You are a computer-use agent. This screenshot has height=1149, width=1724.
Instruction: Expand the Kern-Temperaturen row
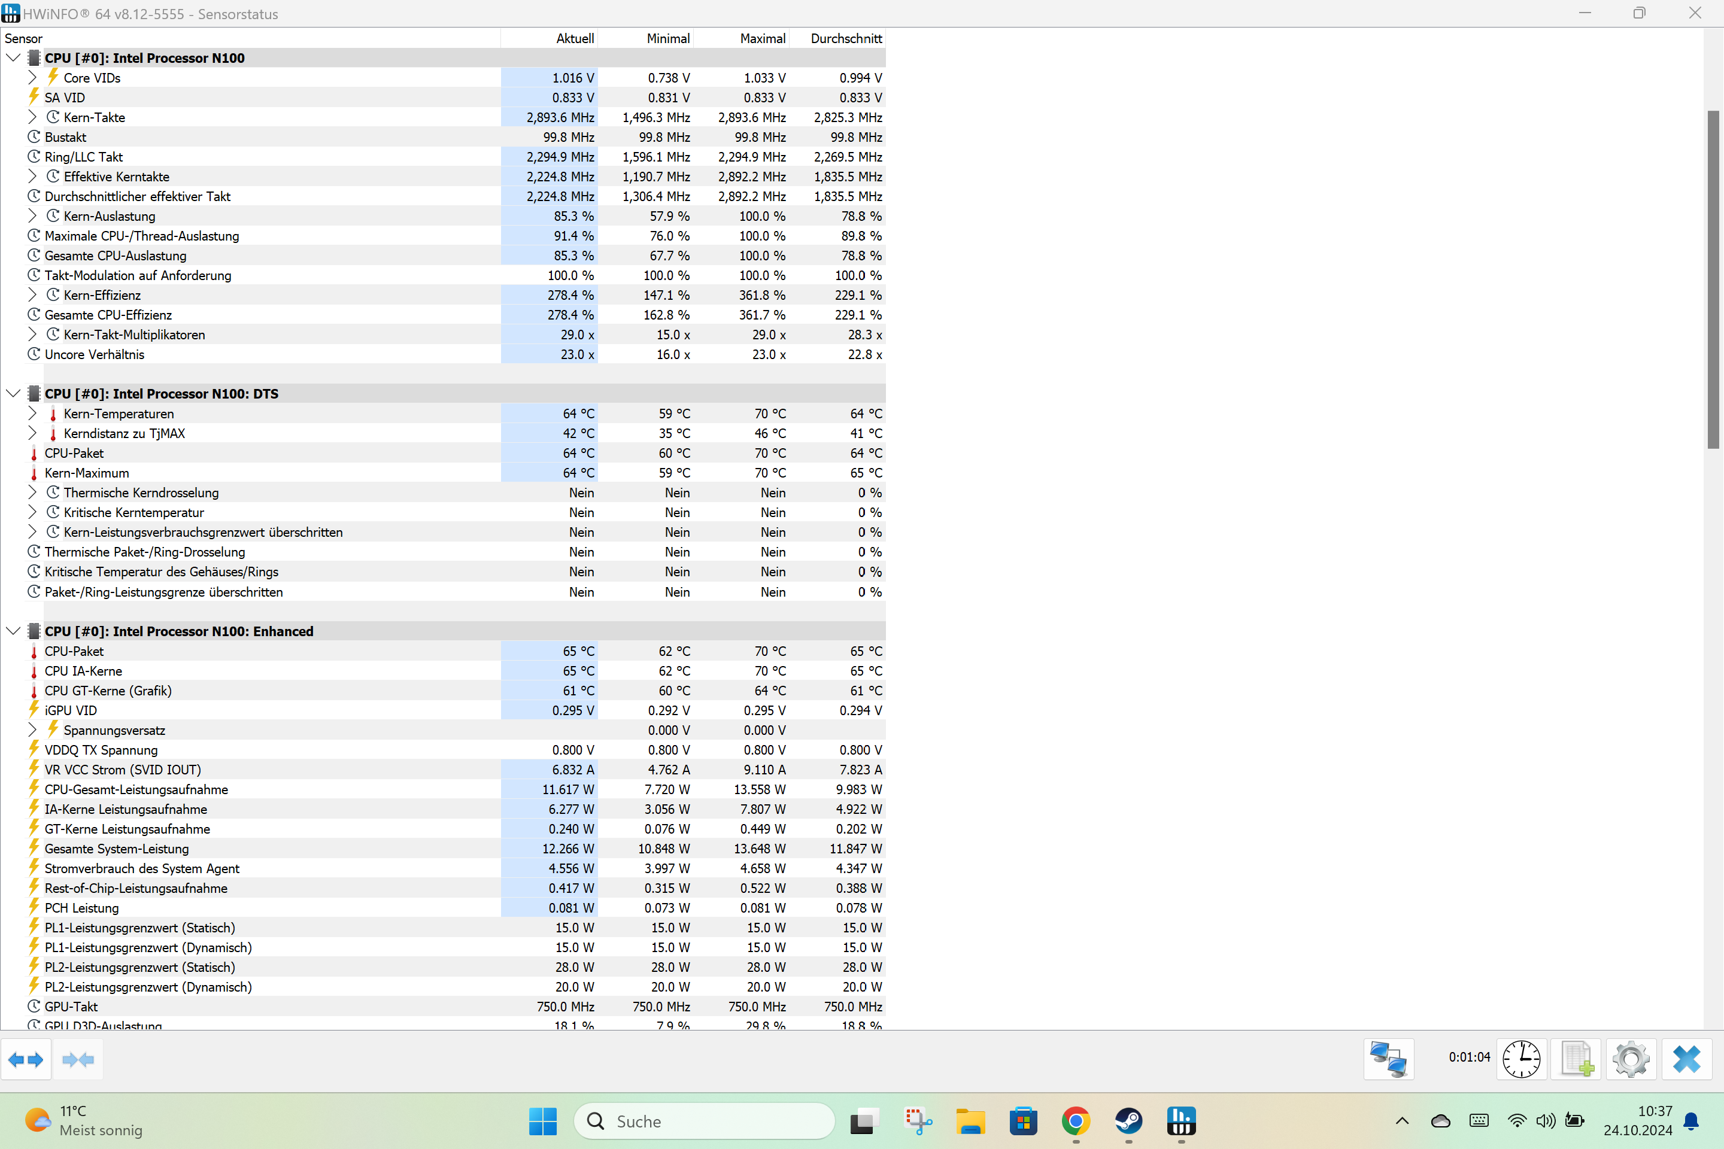pos(32,414)
